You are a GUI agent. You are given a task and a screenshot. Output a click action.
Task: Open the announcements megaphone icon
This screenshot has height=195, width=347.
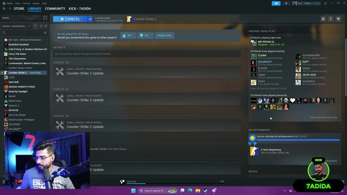(276, 3)
